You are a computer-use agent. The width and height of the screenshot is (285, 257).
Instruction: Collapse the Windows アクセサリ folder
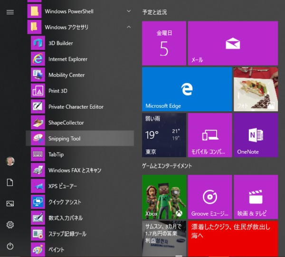129,27
